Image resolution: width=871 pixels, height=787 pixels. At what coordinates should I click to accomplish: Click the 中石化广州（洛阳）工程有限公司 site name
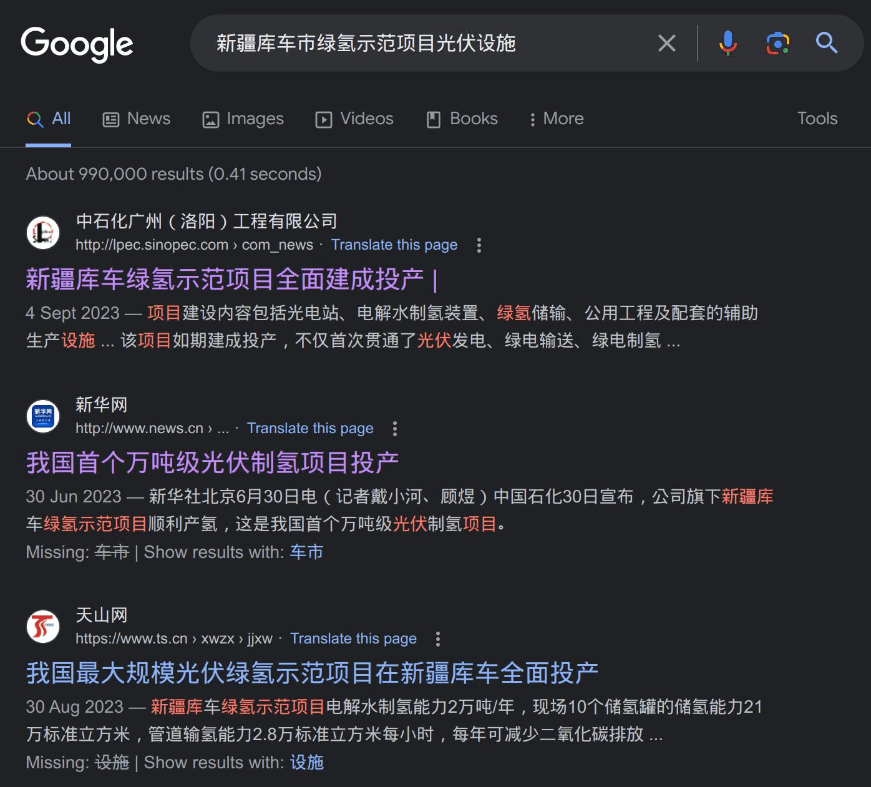click(x=207, y=221)
